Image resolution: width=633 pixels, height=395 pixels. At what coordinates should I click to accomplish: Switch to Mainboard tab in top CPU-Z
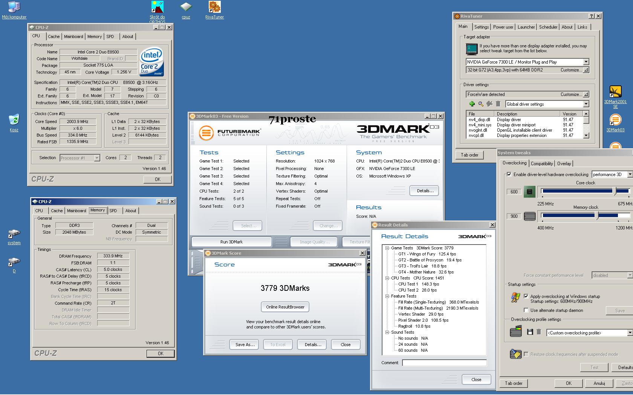pyautogui.click(x=73, y=36)
